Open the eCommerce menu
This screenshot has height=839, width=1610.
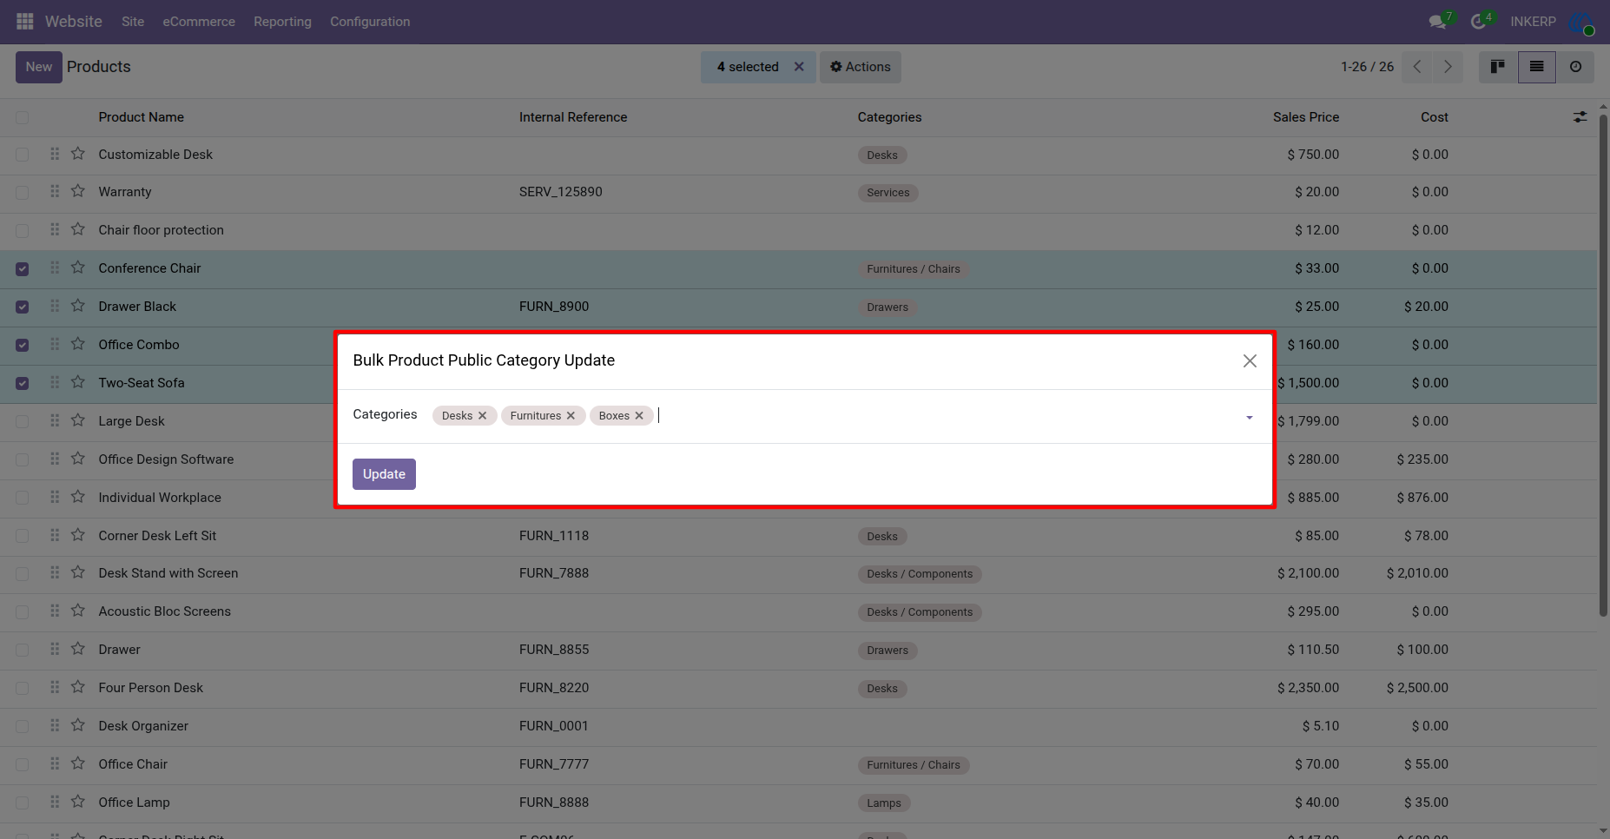199,21
